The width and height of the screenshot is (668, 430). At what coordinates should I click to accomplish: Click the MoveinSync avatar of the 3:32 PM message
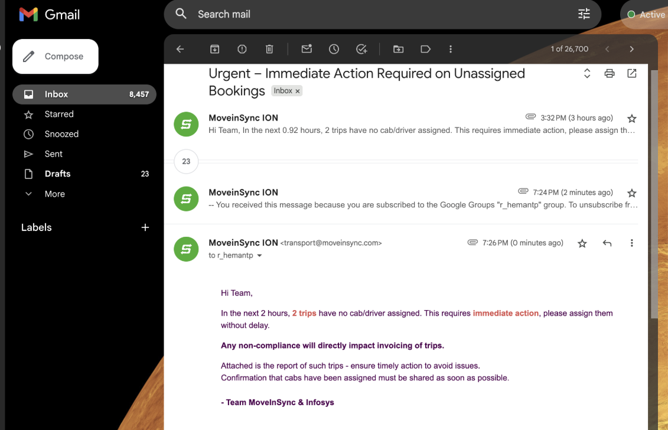pos(186,124)
